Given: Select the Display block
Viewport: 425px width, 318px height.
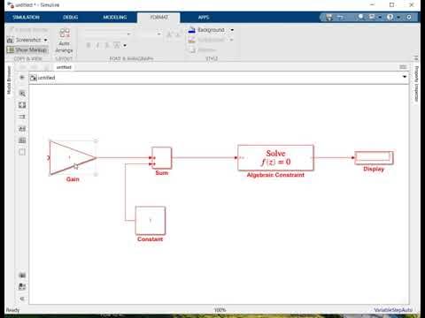Looking at the screenshot, I should pyautogui.click(x=374, y=158).
